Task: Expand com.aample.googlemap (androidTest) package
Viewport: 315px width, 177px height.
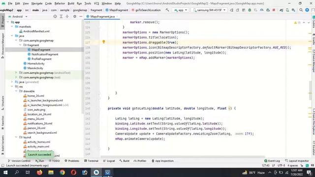Action: pyautogui.click(x=16, y=73)
